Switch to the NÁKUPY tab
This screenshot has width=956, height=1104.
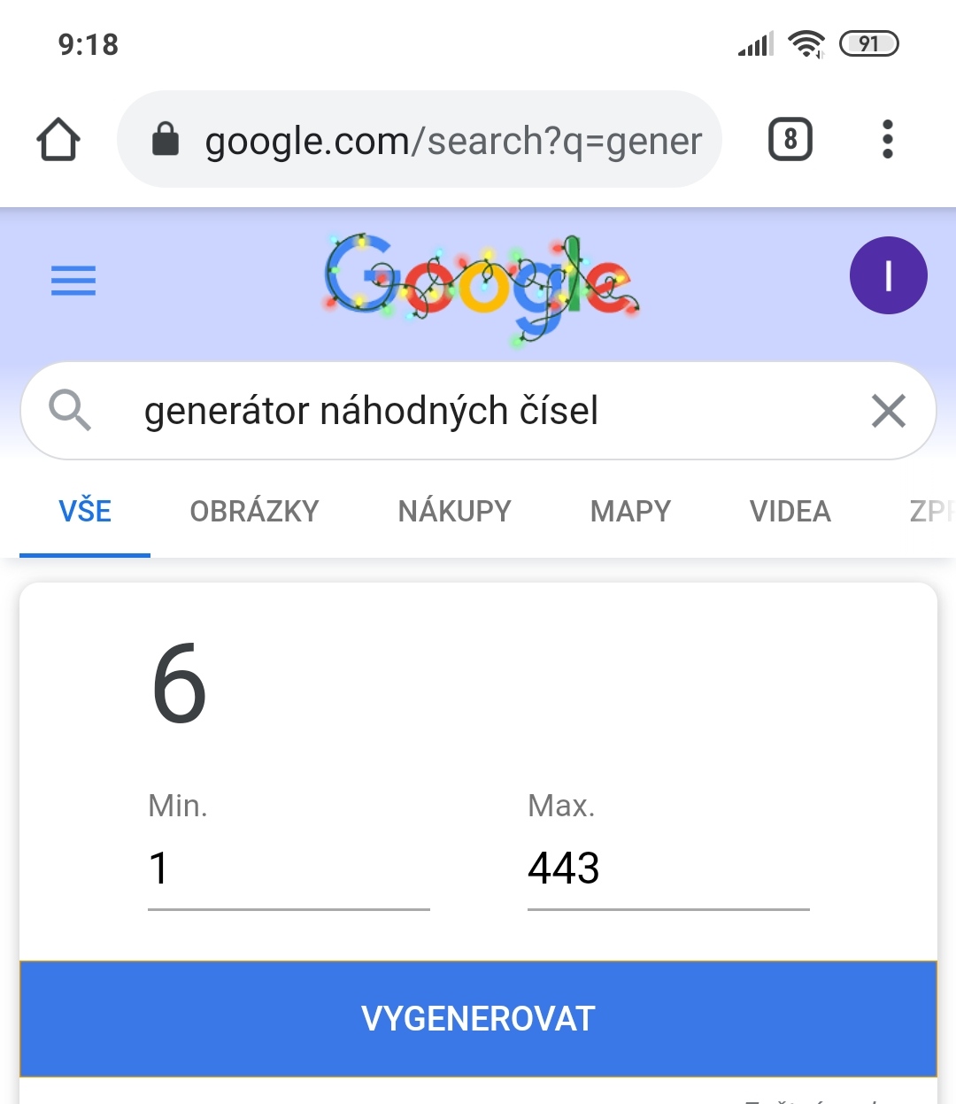pos(454,512)
